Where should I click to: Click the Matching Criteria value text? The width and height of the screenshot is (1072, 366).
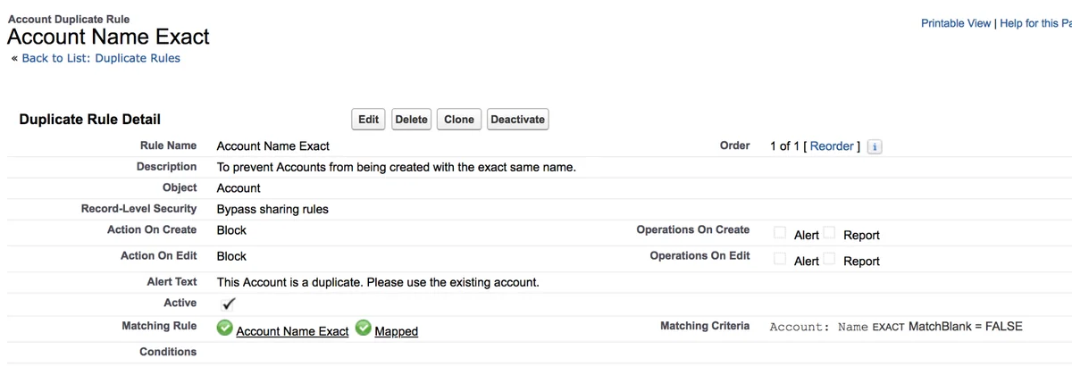(x=896, y=327)
